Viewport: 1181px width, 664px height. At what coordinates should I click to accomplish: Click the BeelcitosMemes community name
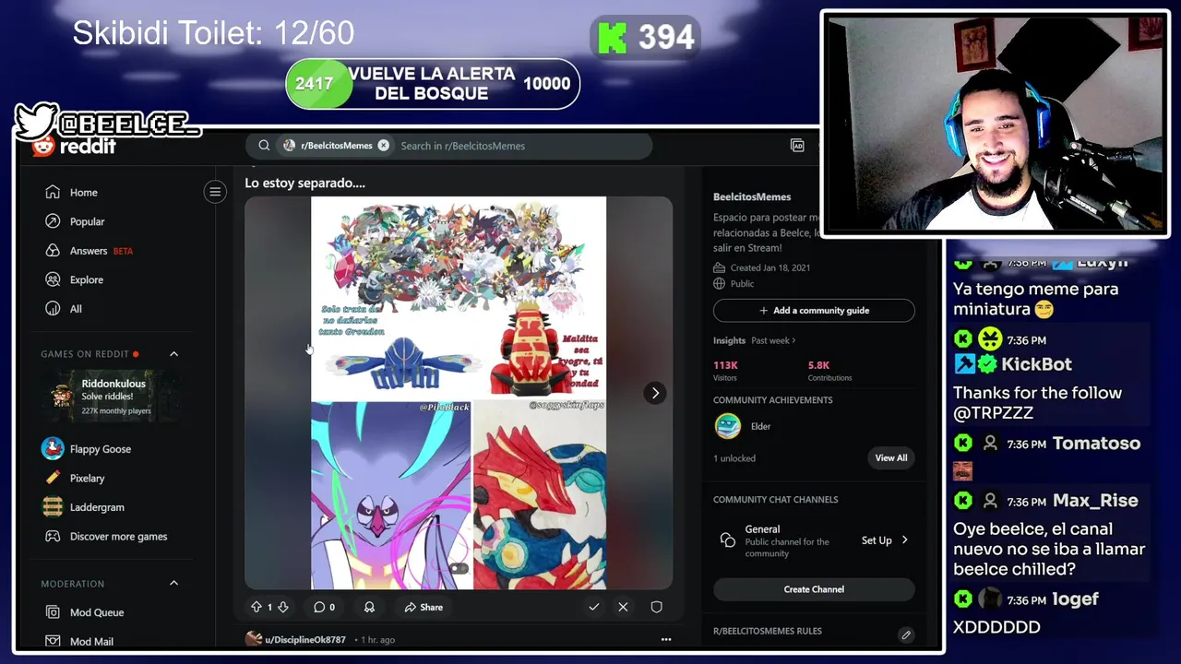752,196
